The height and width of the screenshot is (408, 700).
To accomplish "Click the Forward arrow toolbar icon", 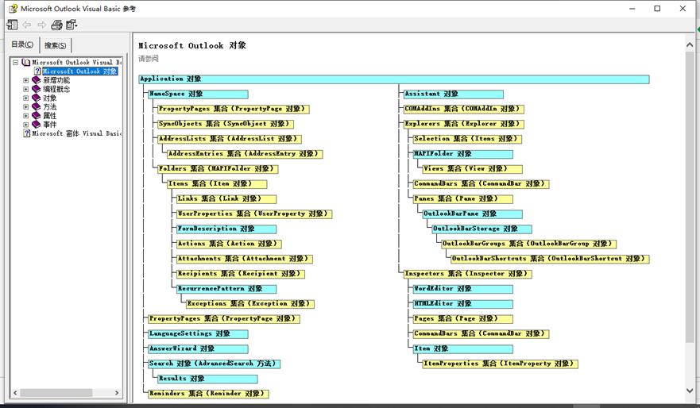I will (41, 25).
